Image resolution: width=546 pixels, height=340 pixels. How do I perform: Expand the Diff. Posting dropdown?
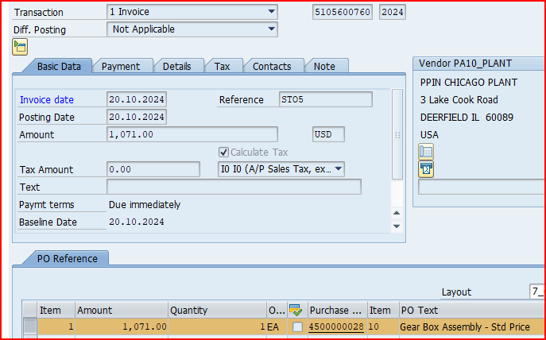pyautogui.click(x=272, y=29)
